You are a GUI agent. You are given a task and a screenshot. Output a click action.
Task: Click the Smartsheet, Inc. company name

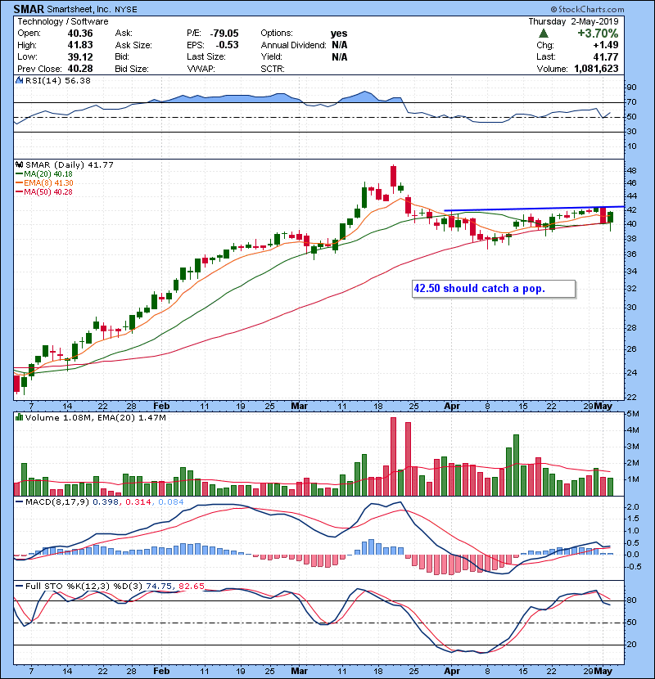pyautogui.click(x=79, y=9)
